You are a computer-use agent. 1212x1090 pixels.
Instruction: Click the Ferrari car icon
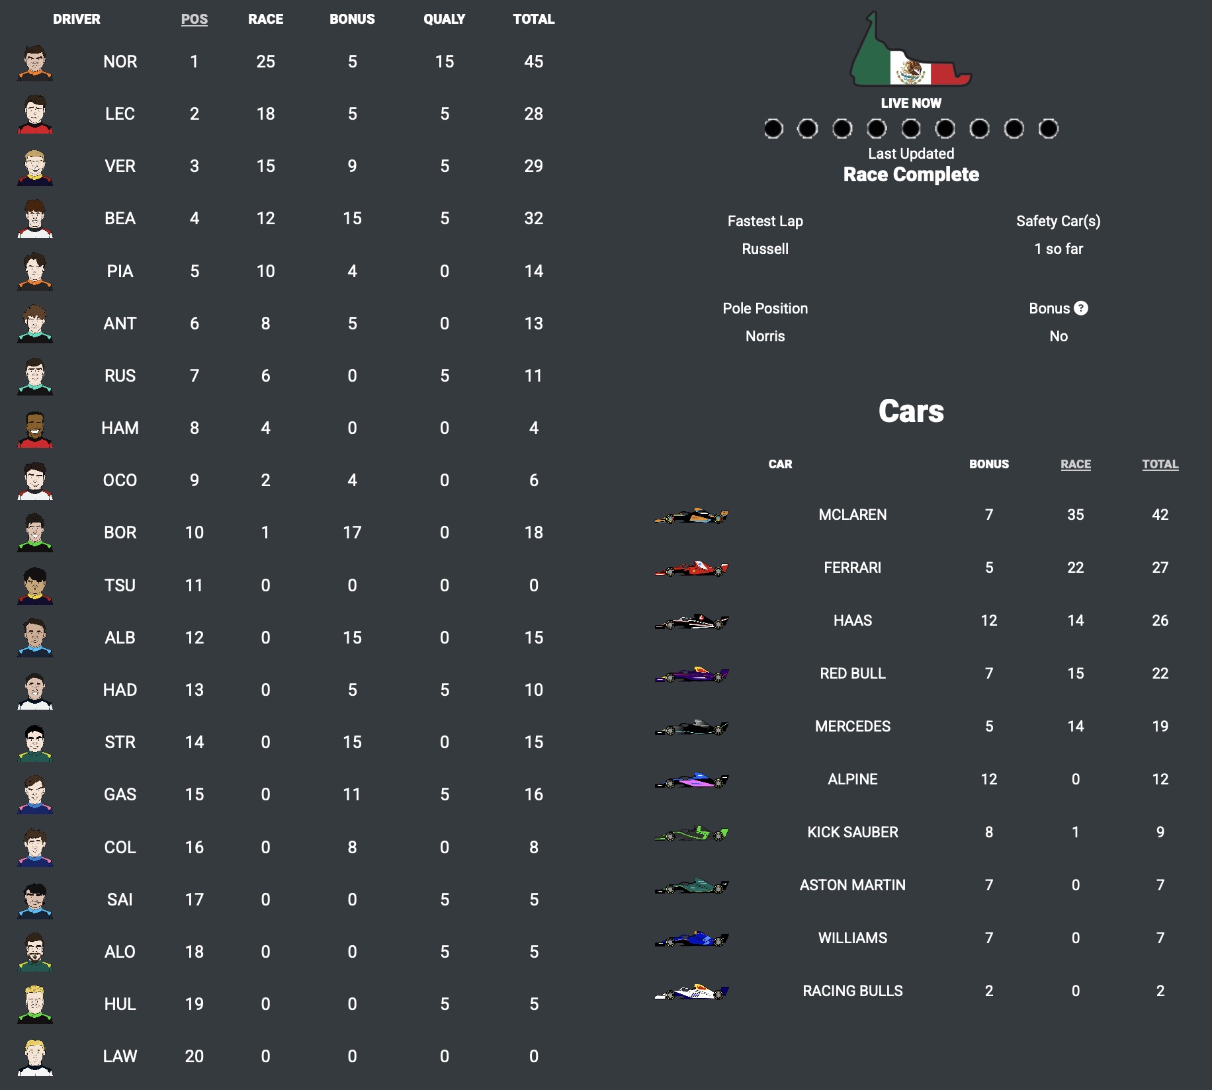click(x=691, y=568)
